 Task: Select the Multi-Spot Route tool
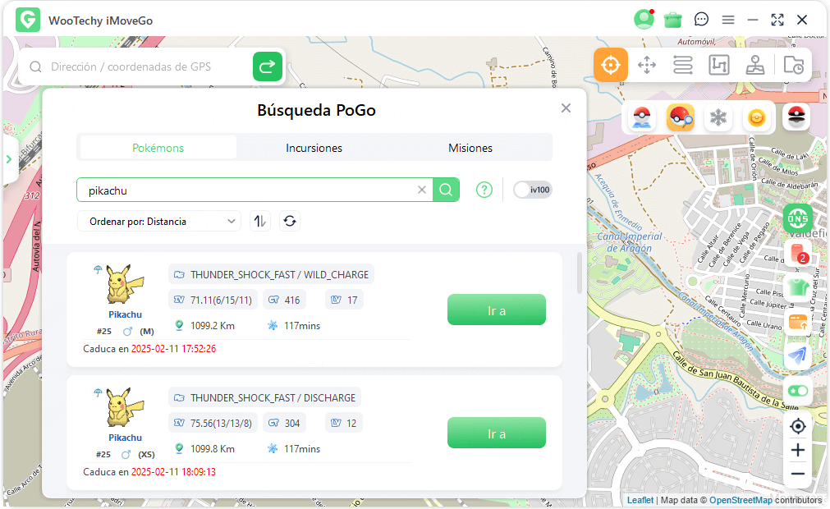click(x=682, y=64)
